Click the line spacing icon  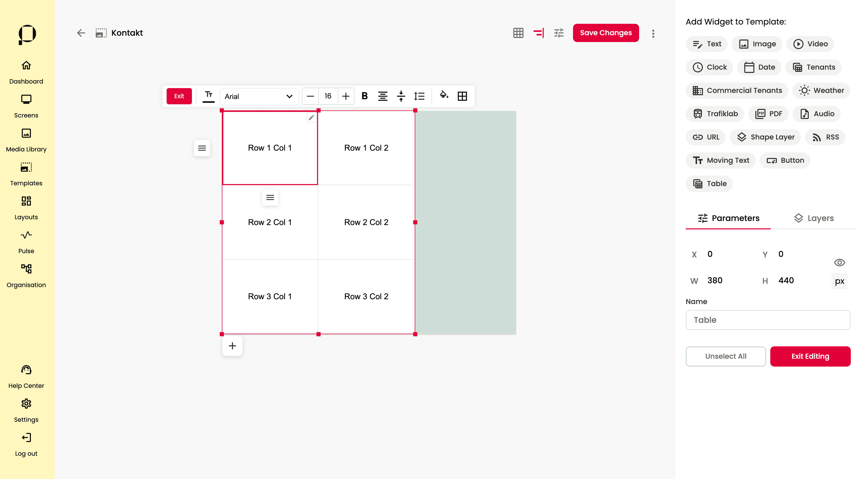[419, 96]
